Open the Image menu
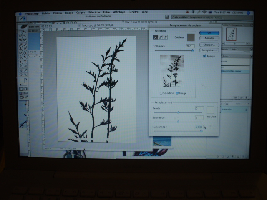 69,13
